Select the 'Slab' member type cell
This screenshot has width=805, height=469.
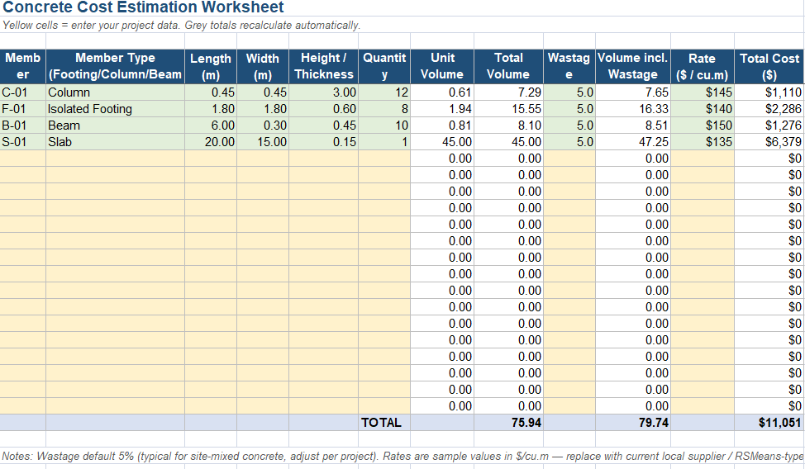tap(116, 142)
